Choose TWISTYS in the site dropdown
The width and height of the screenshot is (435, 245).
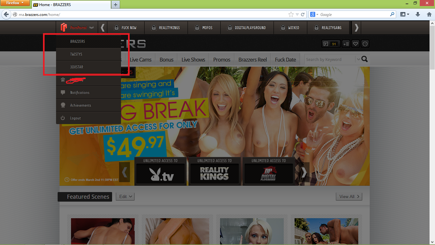coord(88,54)
